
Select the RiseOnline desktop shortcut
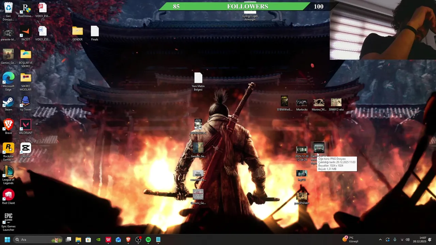[26, 10]
